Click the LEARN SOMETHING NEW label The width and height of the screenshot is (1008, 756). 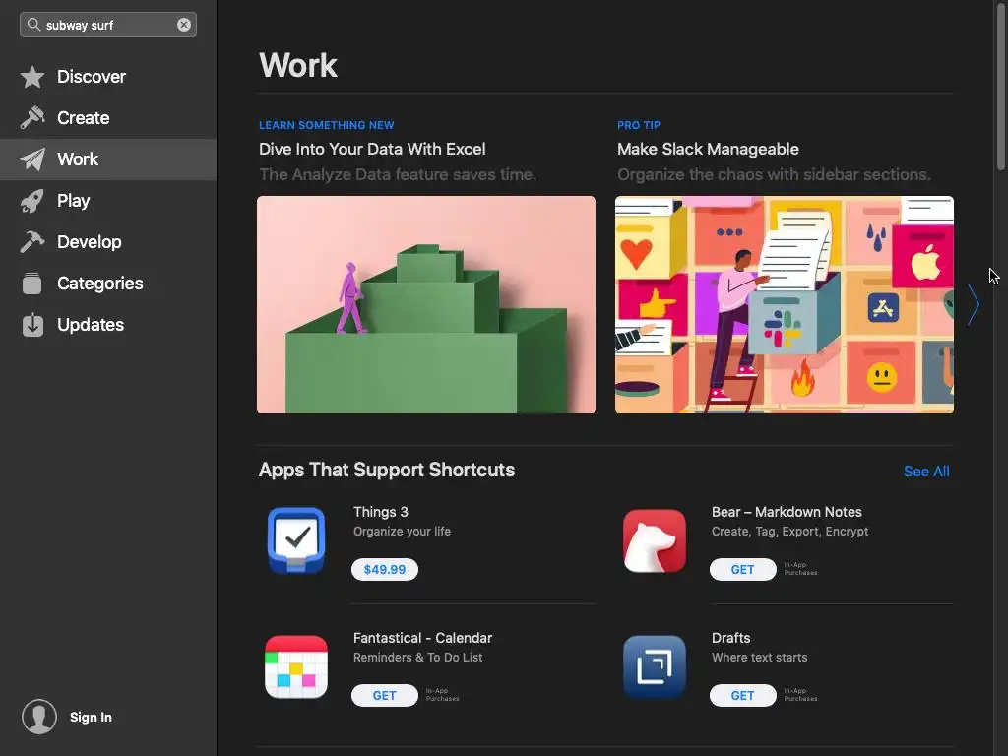(327, 125)
